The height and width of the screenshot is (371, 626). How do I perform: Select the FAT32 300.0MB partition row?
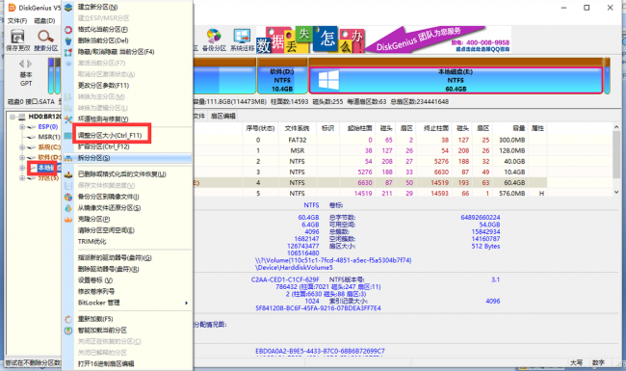pos(370,140)
